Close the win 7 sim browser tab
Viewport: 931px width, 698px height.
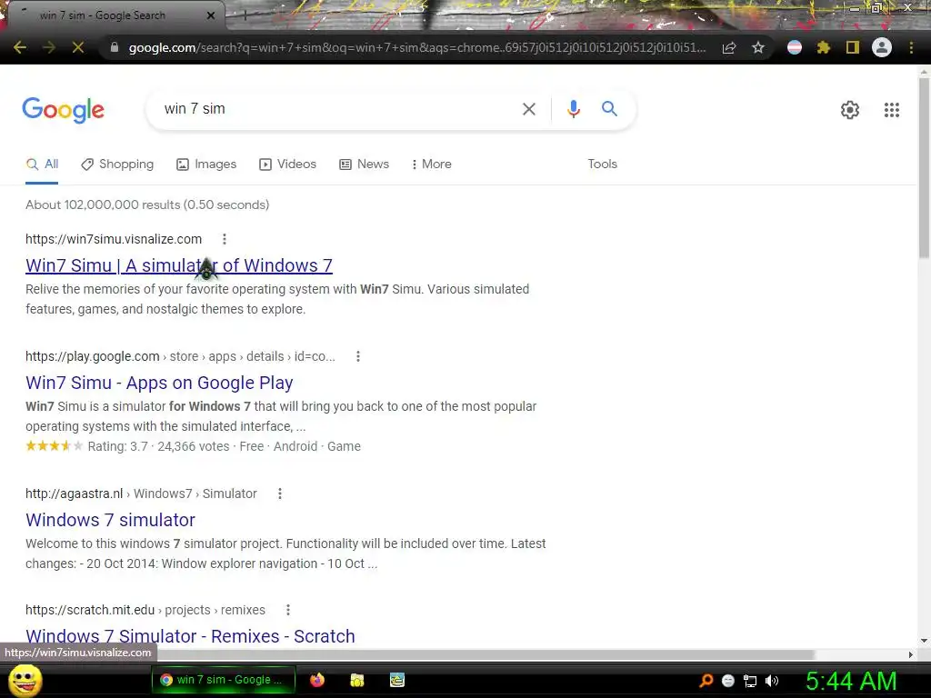coord(211,15)
